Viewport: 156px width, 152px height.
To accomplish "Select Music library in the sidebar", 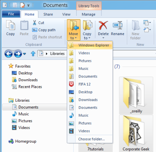I will [24, 114].
